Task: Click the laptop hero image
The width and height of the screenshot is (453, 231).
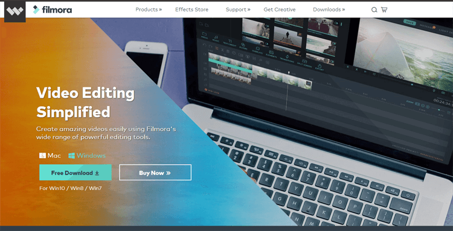Action: 318,121
